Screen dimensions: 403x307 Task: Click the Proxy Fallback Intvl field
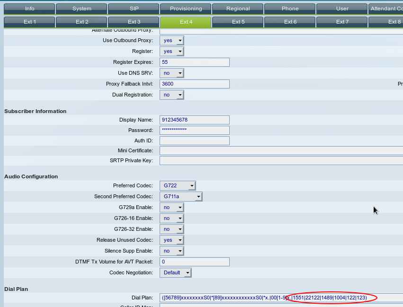(194, 84)
